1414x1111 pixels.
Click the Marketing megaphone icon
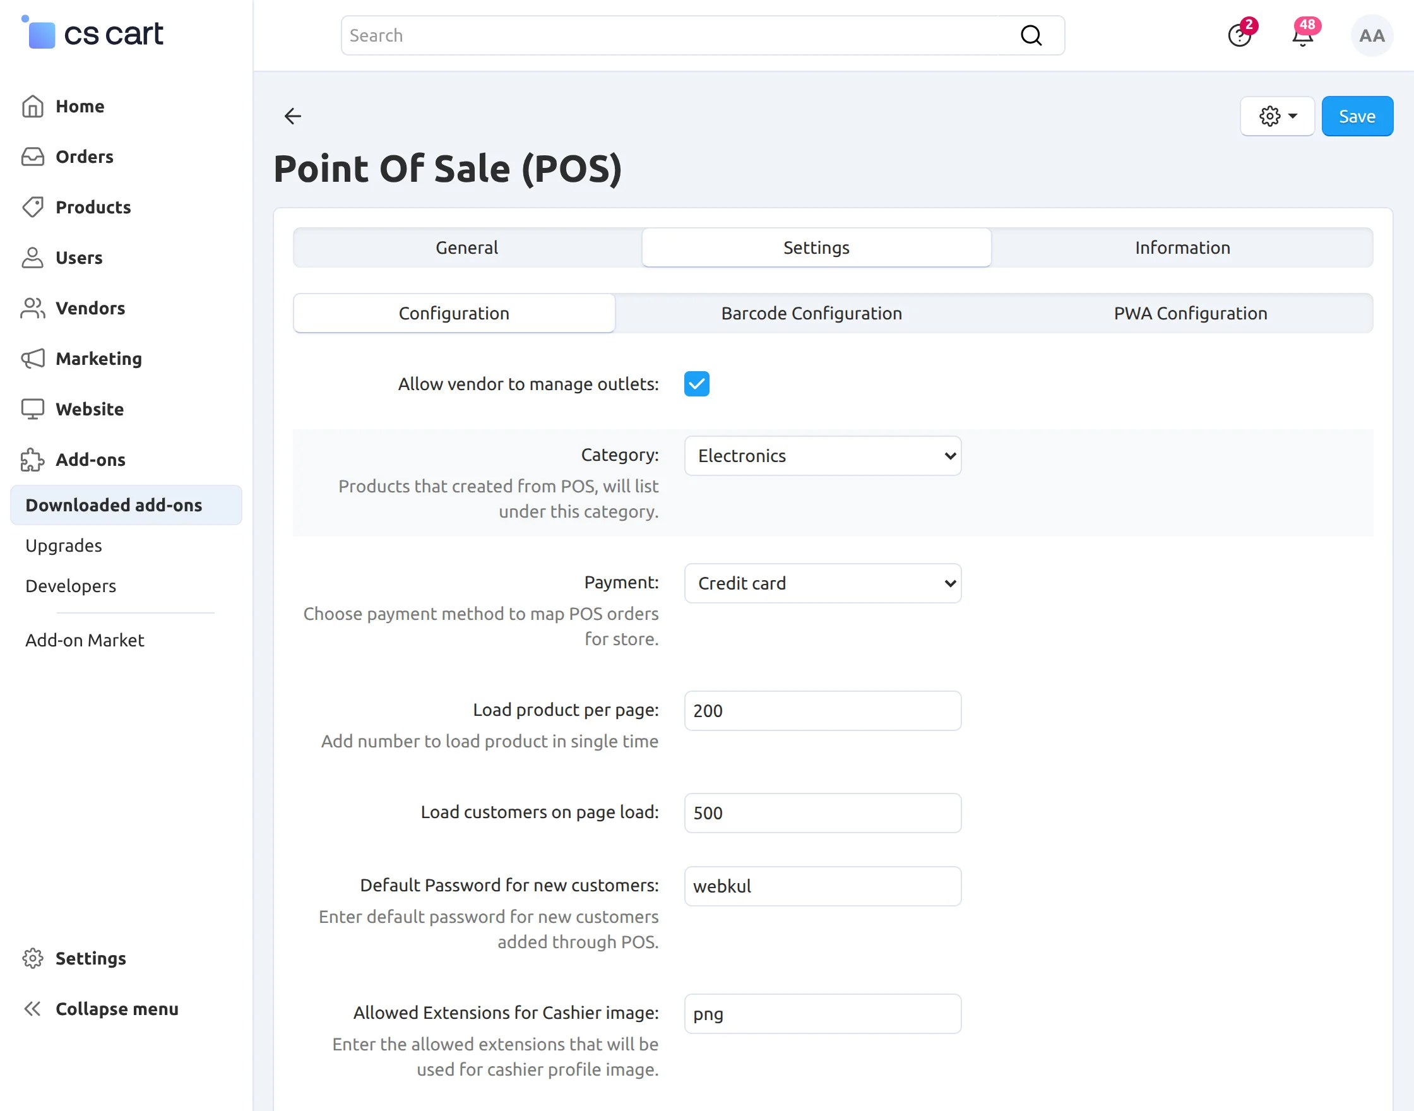(33, 359)
